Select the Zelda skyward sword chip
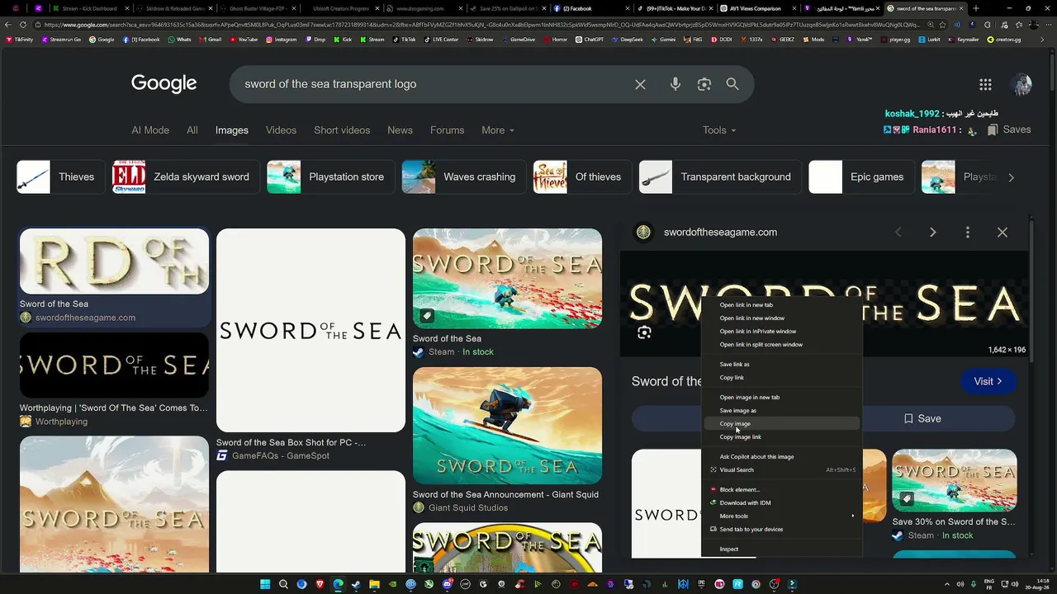1057x594 pixels. [x=186, y=177]
